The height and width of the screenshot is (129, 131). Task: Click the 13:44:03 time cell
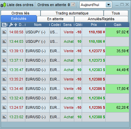16,41
